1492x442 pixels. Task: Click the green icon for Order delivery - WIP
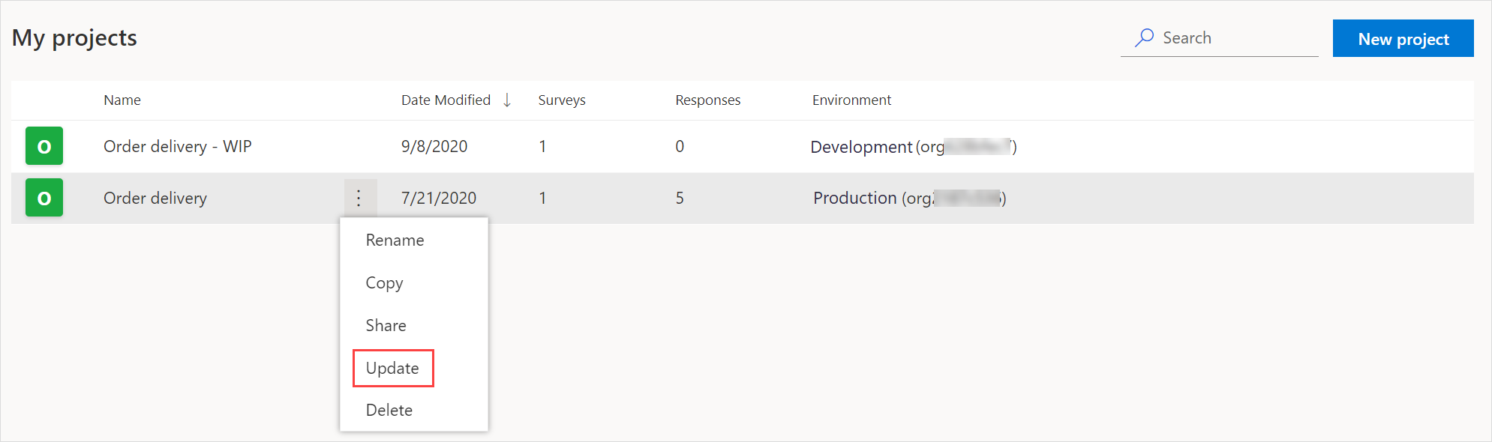point(44,146)
